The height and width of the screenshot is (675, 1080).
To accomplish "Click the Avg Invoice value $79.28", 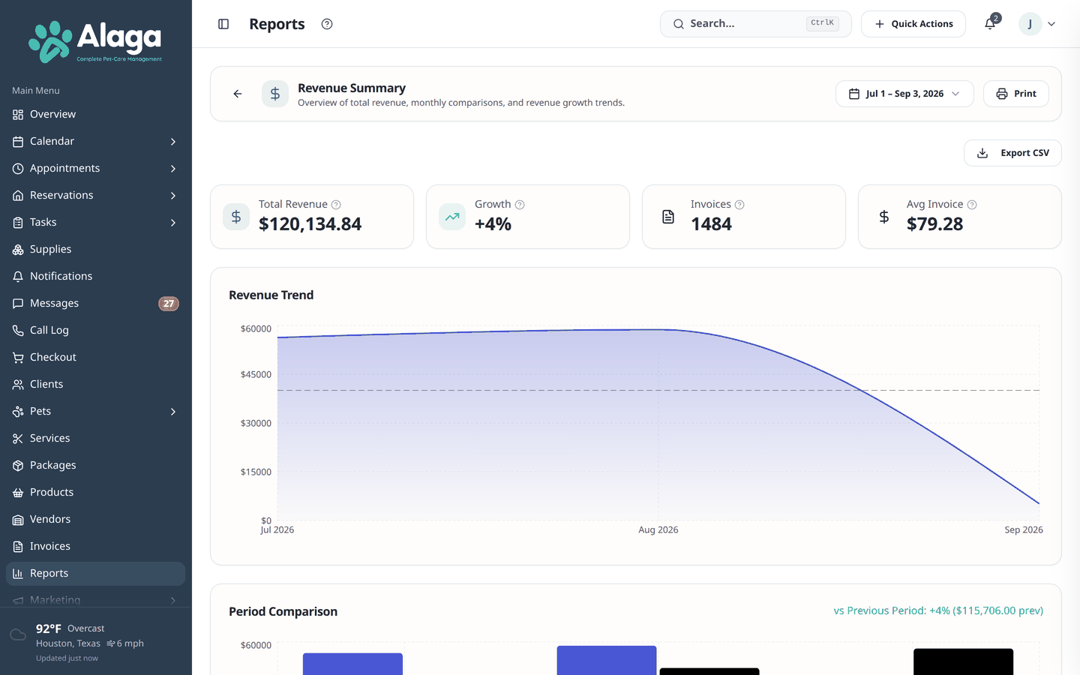I will [x=934, y=224].
